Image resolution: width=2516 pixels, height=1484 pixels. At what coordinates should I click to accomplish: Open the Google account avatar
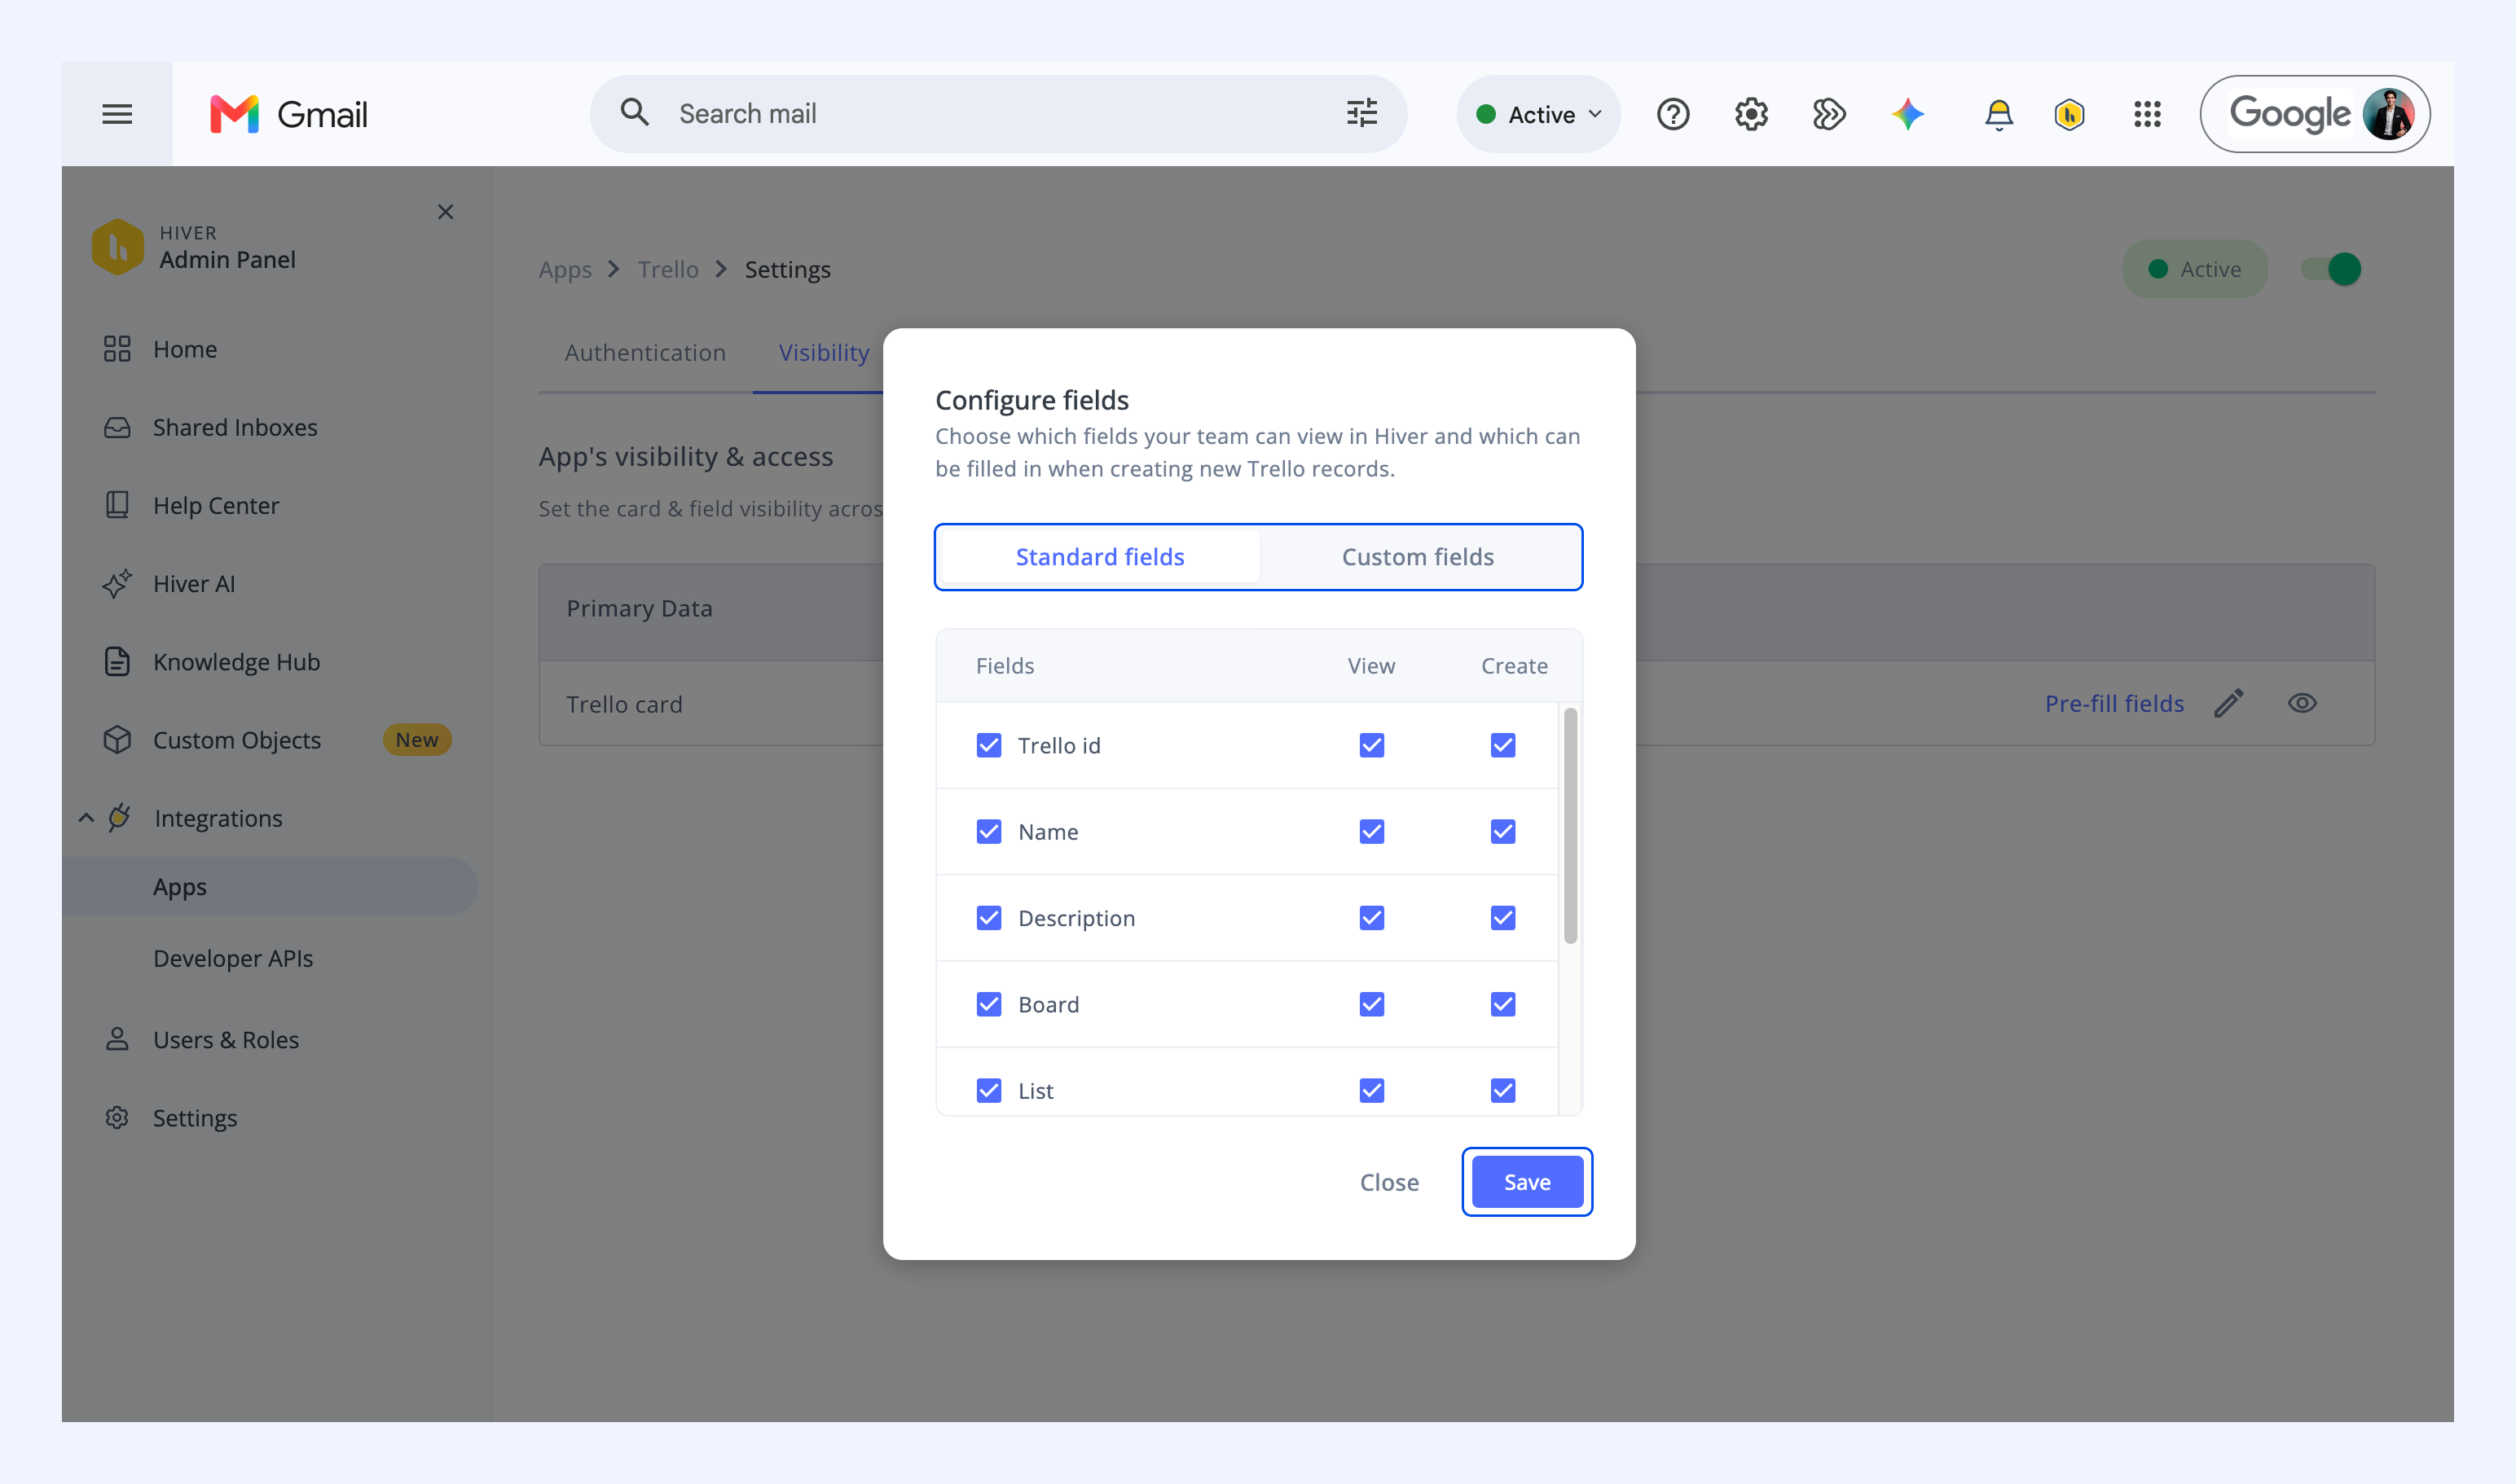pyautogui.click(x=2389, y=114)
